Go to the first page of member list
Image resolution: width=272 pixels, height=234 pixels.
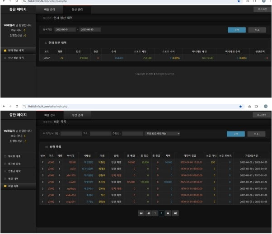(141, 213)
